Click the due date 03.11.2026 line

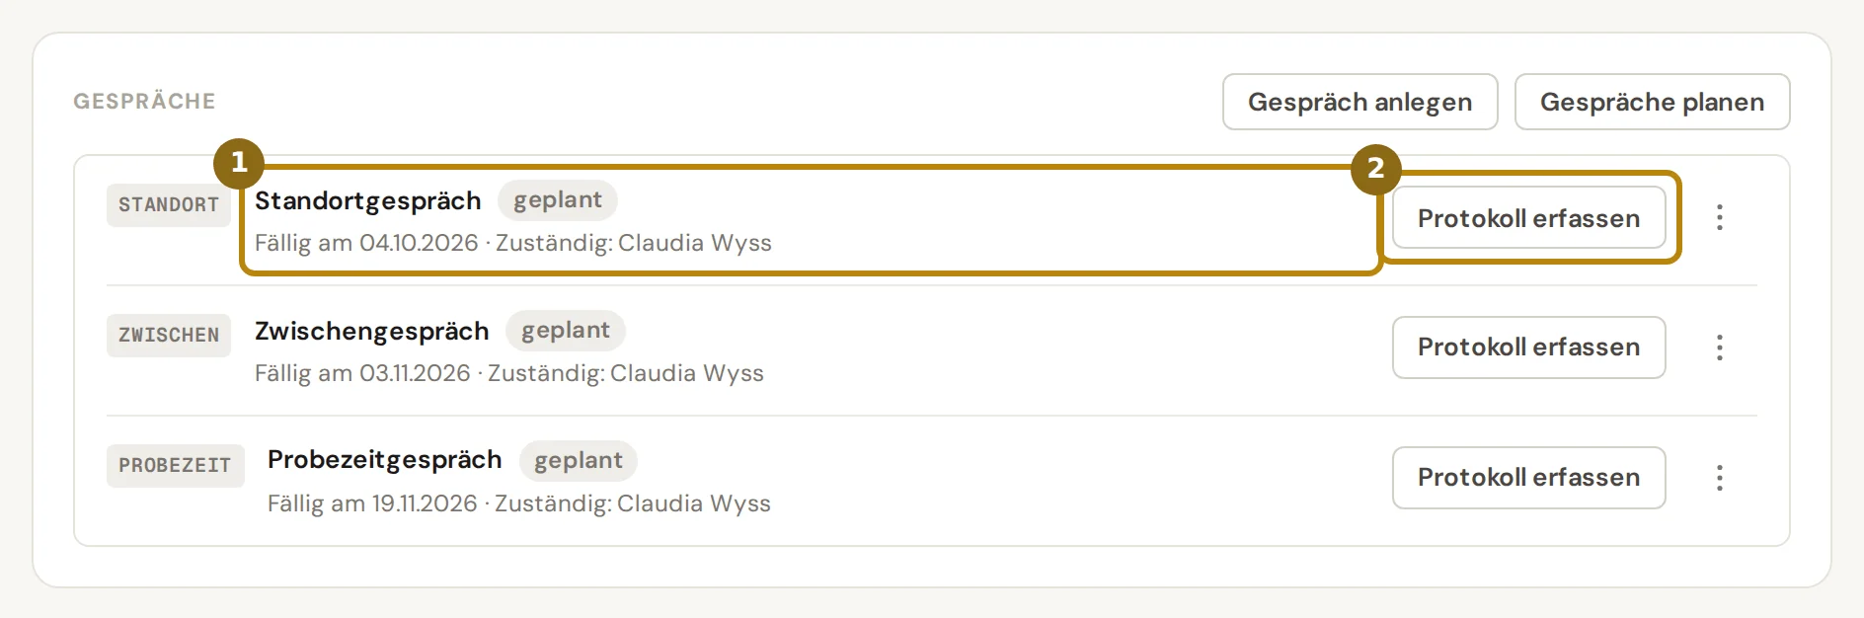(509, 373)
